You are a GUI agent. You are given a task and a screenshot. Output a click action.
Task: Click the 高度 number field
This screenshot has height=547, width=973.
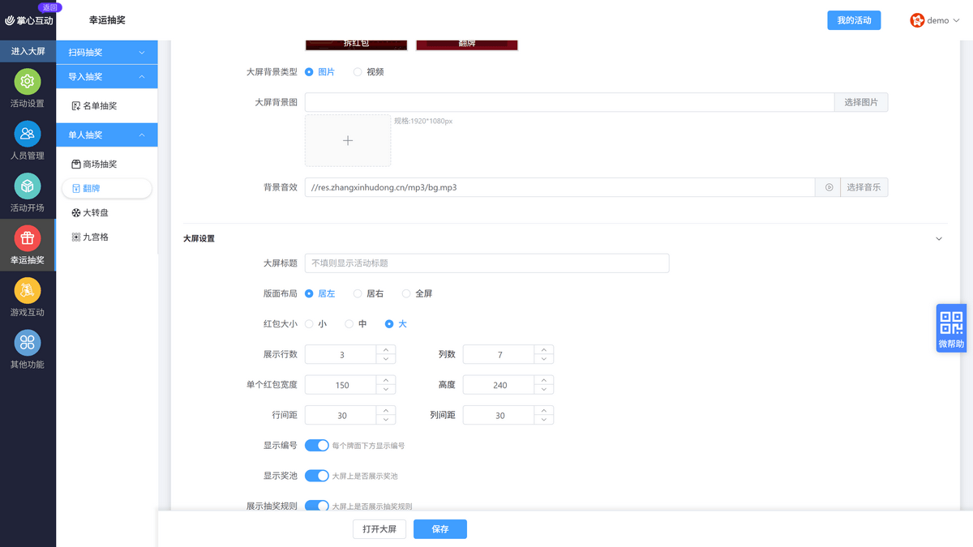tap(499, 385)
